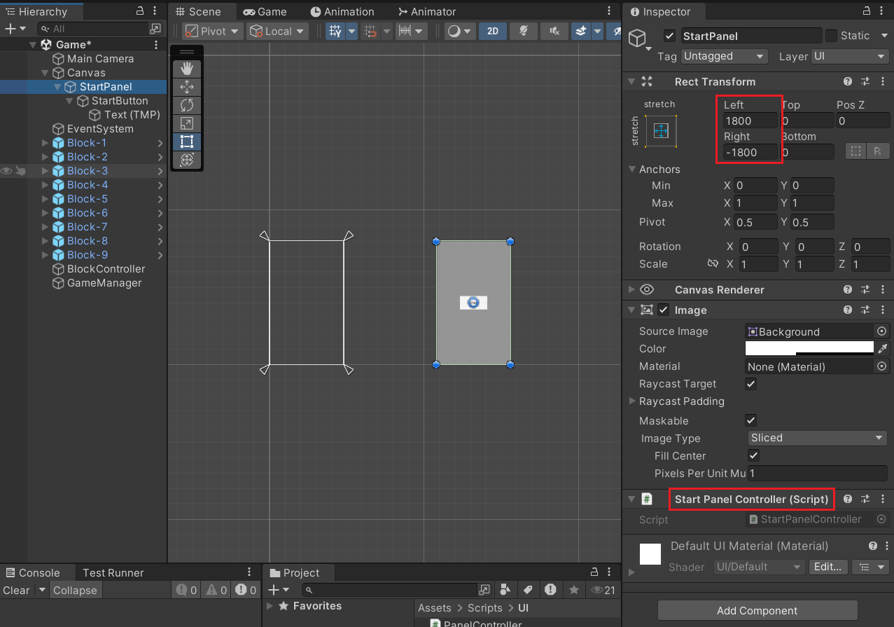Click the Add Component button
The width and height of the screenshot is (894, 627).
pos(757,610)
